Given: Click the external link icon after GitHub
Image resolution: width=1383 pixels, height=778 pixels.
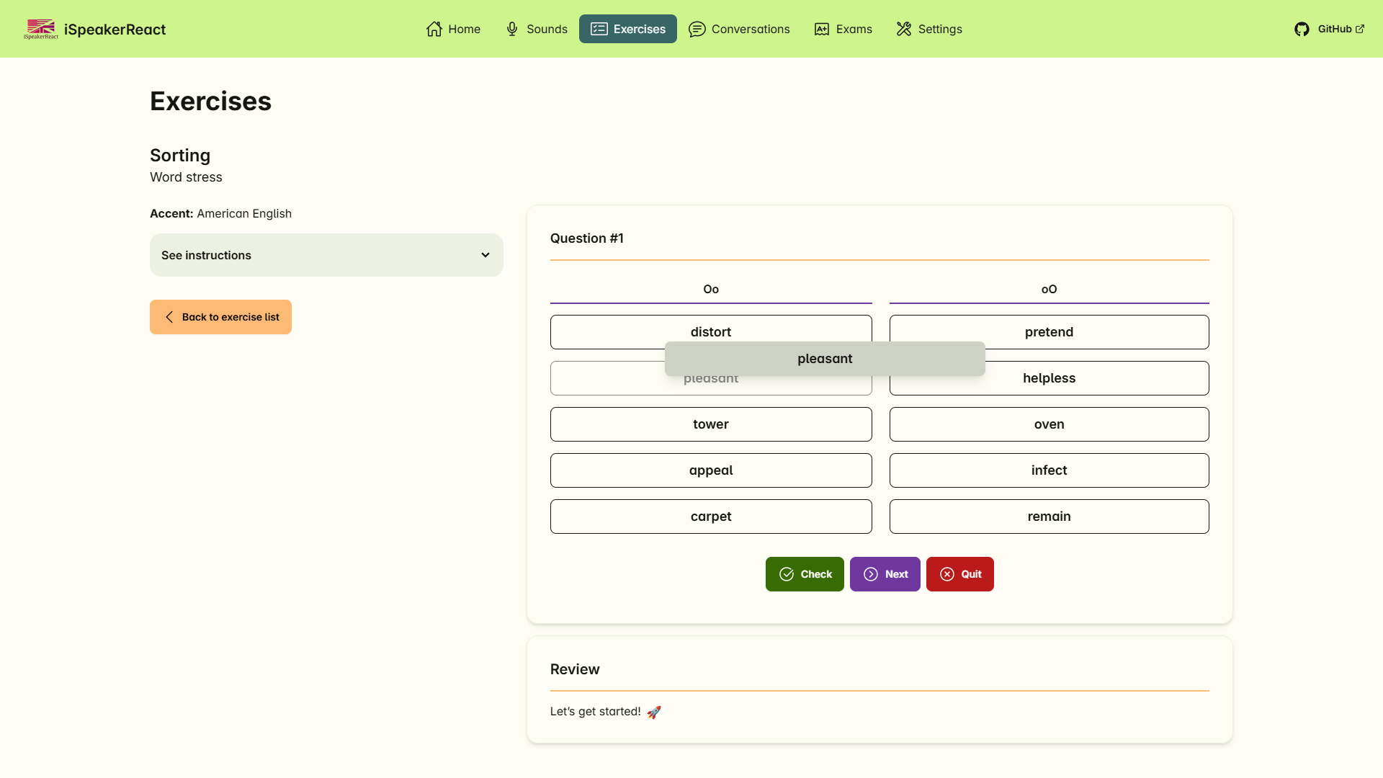Looking at the screenshot, I should 1360,29.
